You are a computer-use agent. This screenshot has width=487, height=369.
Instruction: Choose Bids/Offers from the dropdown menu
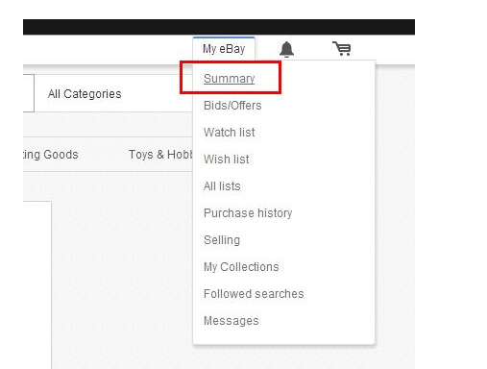(x=232, y=106)
